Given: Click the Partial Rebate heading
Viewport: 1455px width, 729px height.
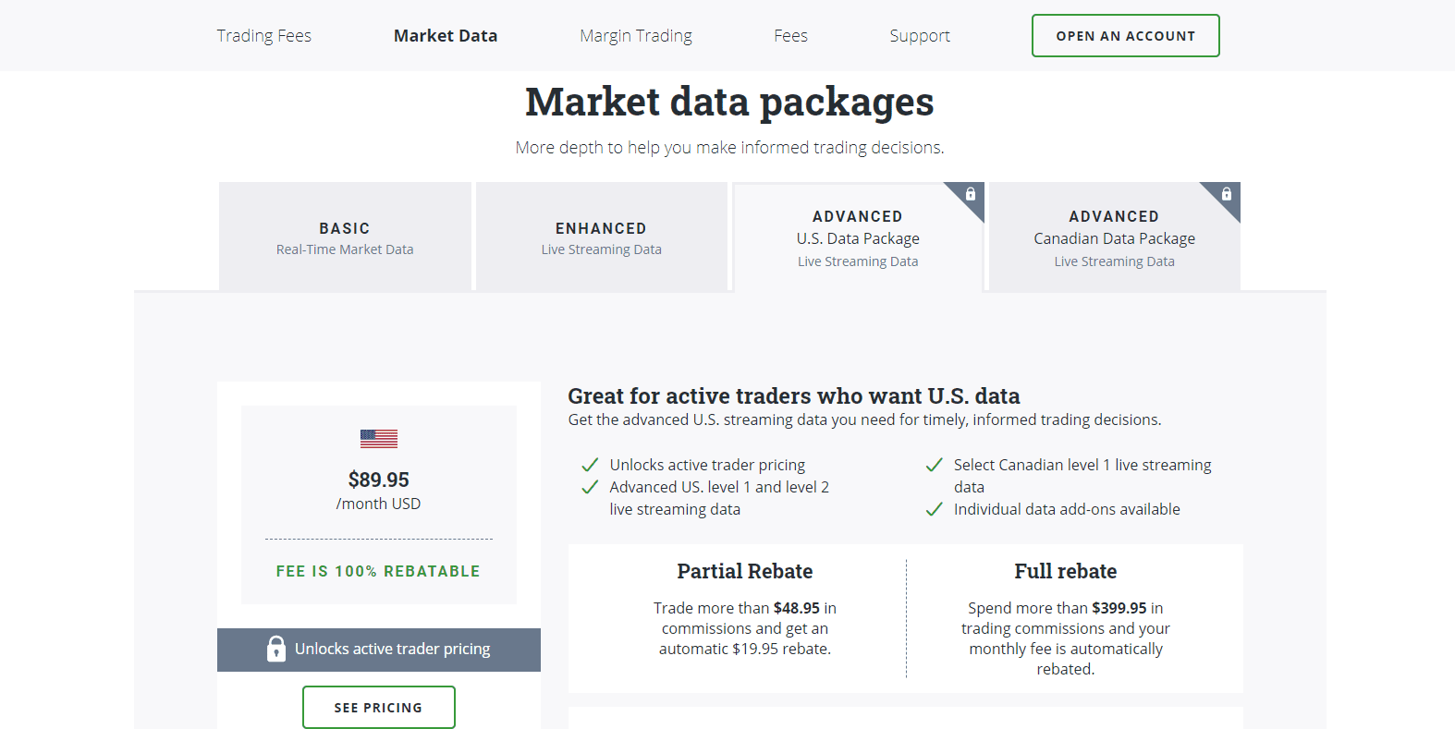Looking at the screenshot, I should (745, 571).
